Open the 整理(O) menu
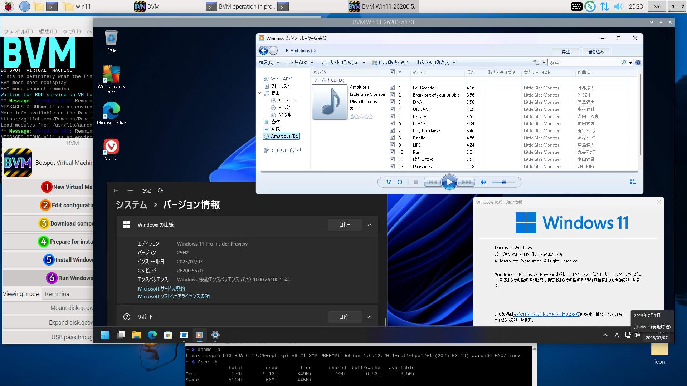687x386 pixels. coord(269,63)
